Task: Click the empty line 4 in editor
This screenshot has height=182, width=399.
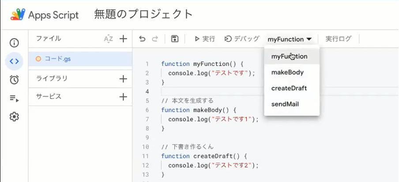Action: [x=280, y=91]
